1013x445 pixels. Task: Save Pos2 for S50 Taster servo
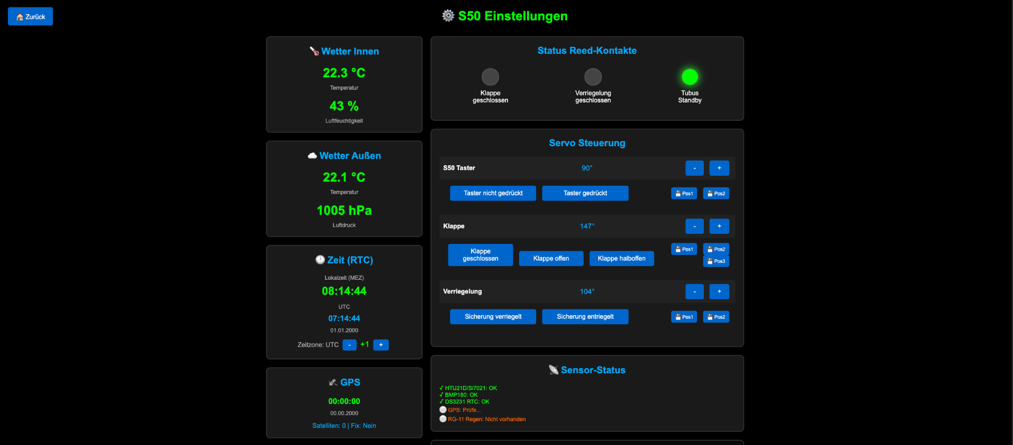716,193
